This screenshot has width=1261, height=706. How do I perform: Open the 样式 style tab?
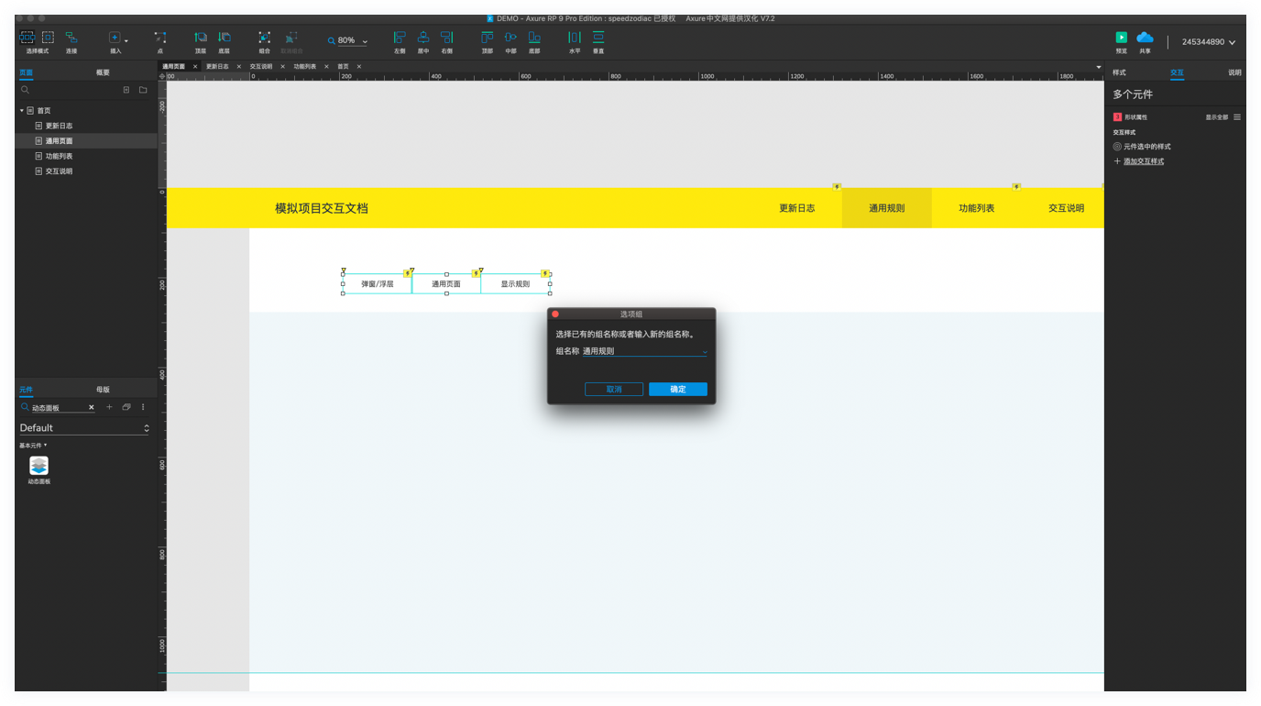click(1119, 72)
